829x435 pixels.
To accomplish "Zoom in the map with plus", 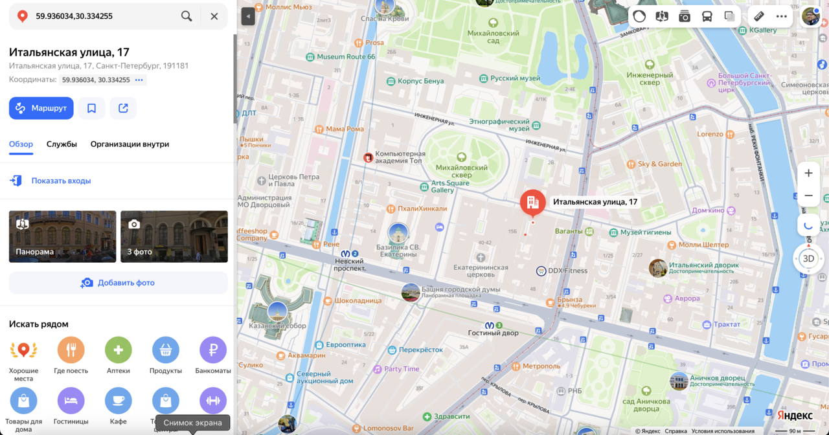I will (x=808, y=173).
